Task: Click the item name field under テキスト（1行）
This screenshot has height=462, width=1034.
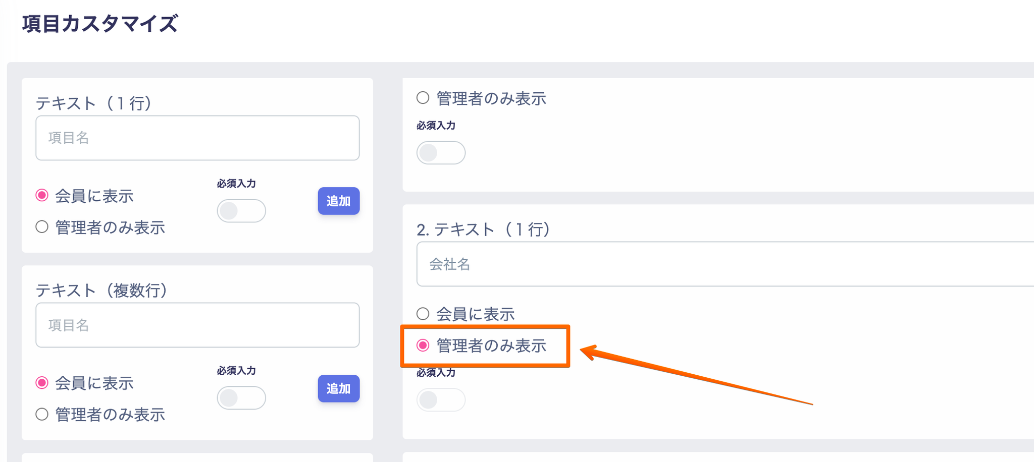Action: tap(197, 138)
